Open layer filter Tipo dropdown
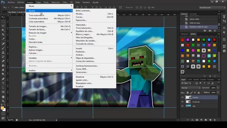 point(186,83)
